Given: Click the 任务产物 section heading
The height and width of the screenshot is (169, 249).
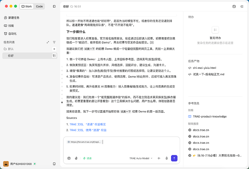Looking at the screenshot, I should (x=194, y=61).
